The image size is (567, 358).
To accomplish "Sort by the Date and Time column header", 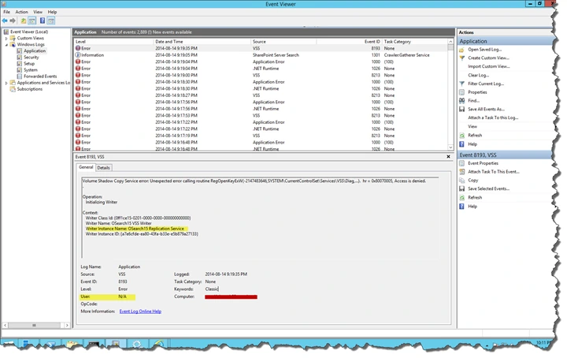I will (x=202, y=42).
